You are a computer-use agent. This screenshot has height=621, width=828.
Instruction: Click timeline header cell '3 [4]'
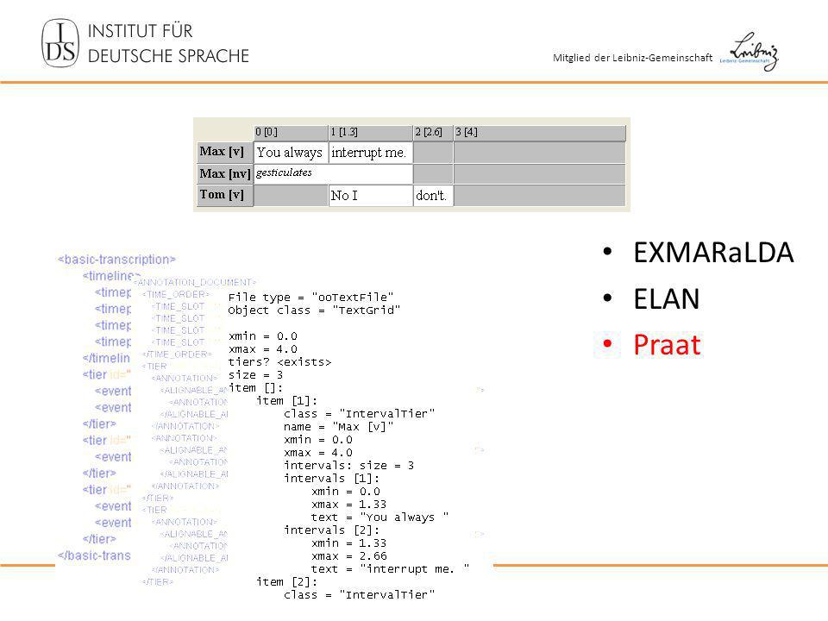point(540,132)
